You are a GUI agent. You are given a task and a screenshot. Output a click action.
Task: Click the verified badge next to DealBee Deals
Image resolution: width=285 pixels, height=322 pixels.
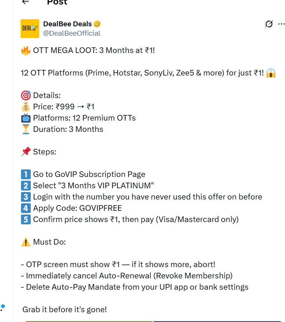pyautogui.click(x=97, y=24)
